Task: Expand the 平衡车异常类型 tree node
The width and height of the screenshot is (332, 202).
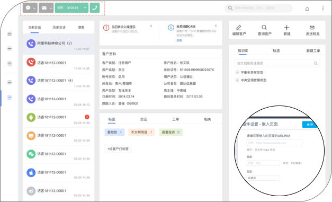Action: (237, 72)
